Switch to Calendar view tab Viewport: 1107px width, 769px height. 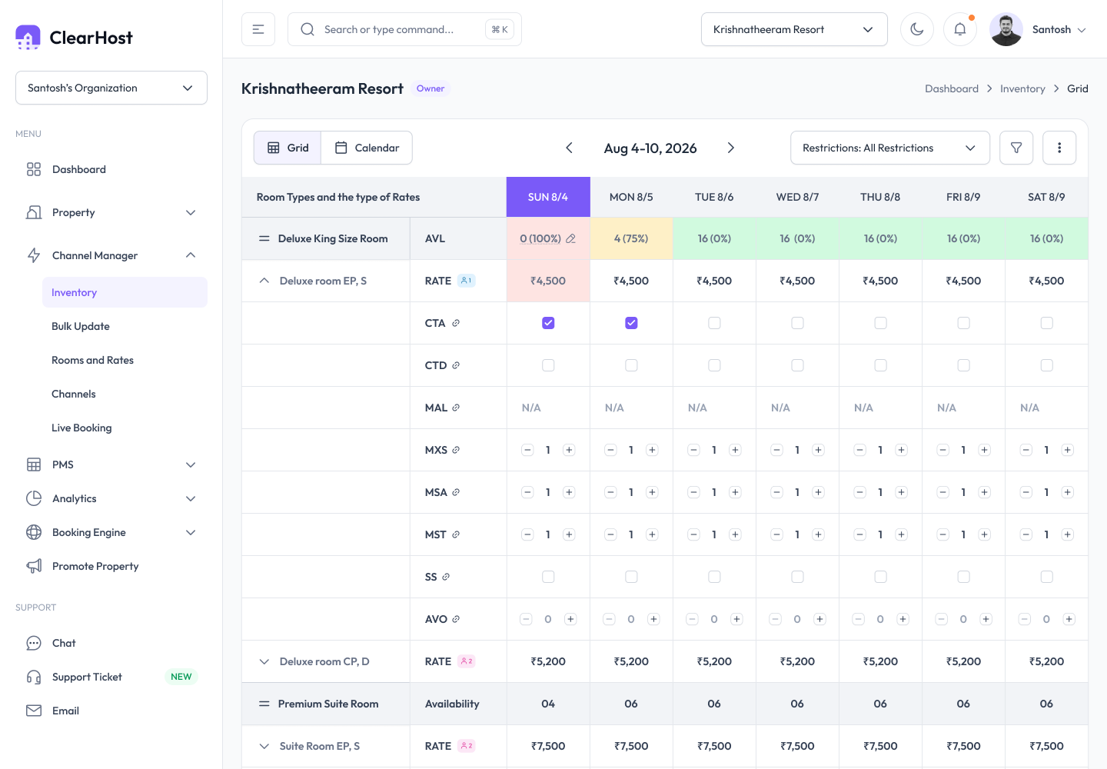click(367, 148)
